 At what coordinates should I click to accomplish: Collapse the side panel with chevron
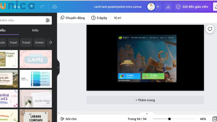coord(58,68)
